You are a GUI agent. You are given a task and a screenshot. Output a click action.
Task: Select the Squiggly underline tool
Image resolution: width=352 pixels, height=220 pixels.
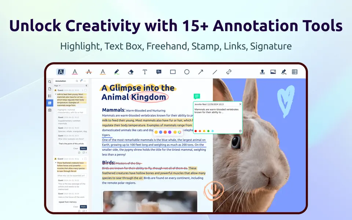(103, 72)
